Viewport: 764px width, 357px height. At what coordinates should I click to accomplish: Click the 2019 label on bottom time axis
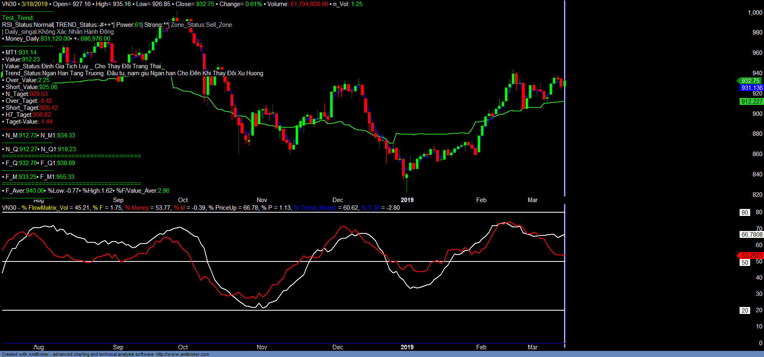click(407, 347)
